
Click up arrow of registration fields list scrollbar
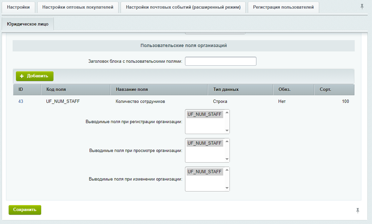pyautogui.click(x=227, y=112)
